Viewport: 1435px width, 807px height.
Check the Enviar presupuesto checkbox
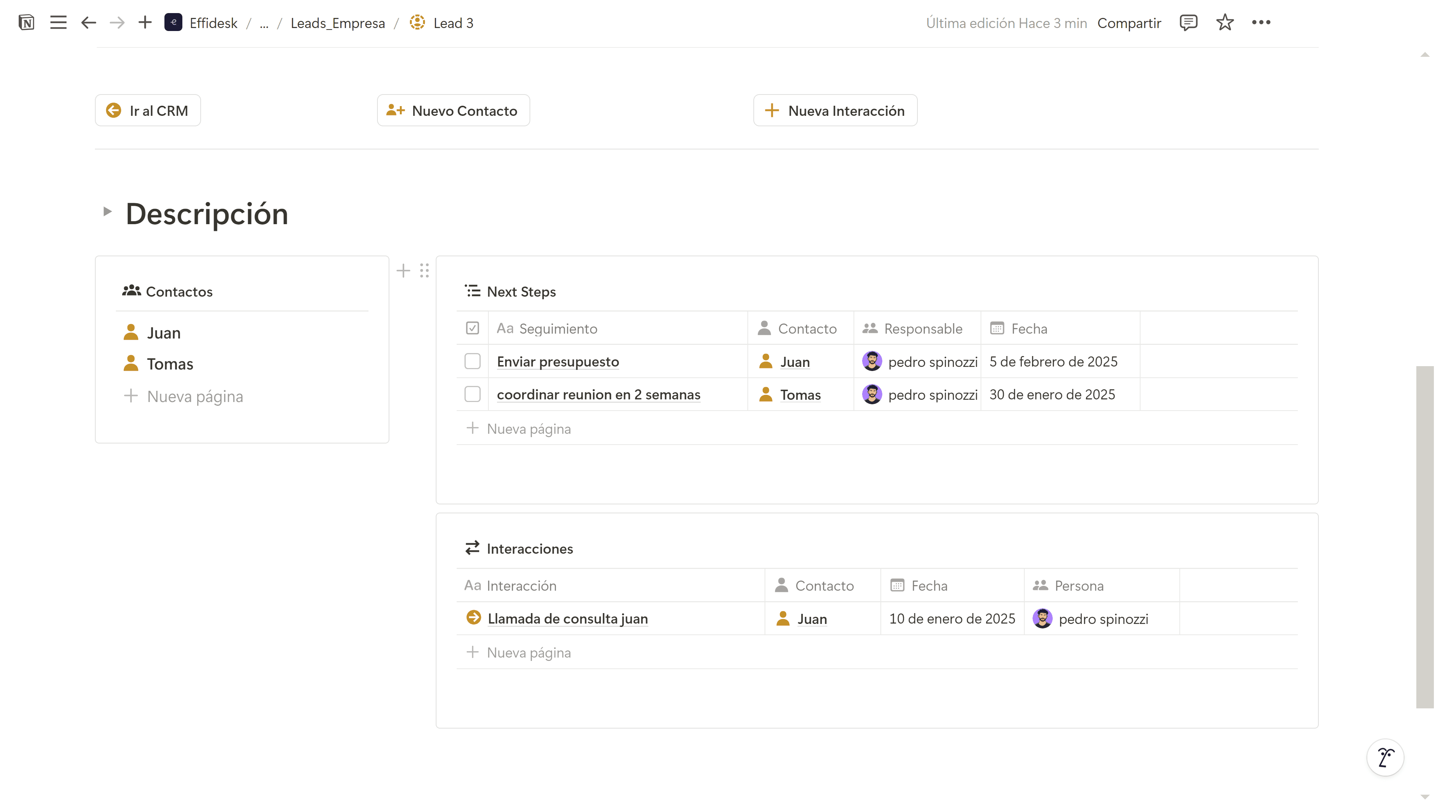pyautogui.click(x=472, y=361)
